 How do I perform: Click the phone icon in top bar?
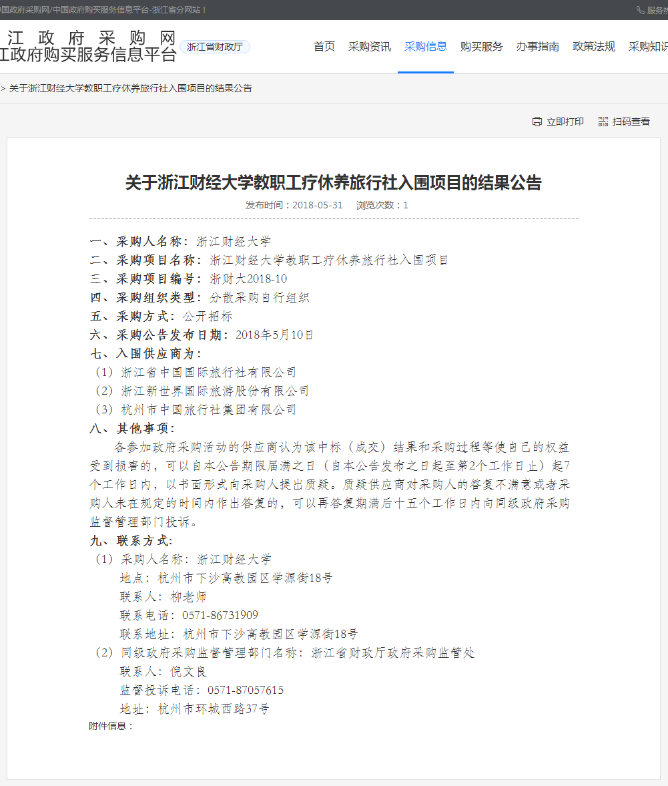640,10
